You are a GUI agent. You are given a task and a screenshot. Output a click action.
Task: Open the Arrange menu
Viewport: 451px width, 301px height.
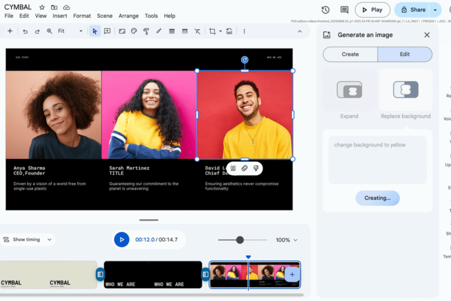point(128,16)
